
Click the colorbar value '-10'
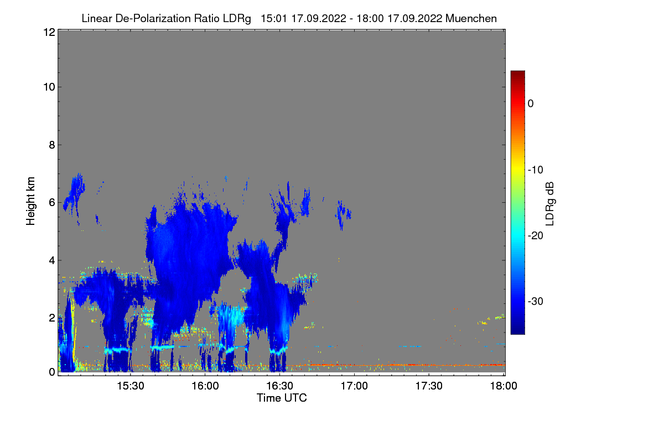coord(536,170)
